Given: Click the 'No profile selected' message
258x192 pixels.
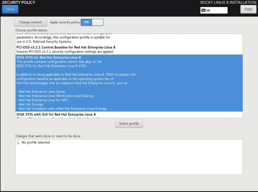Looking at the screenshot, I should pos(36,142).
